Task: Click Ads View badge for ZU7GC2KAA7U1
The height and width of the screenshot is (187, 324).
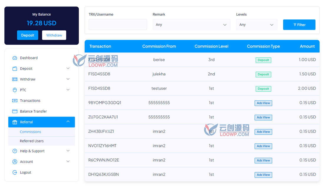Action: coord(263,118)
